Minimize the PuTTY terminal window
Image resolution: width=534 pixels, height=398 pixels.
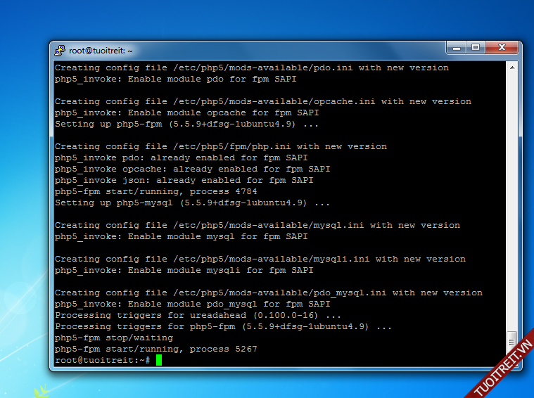click(456, 48)
